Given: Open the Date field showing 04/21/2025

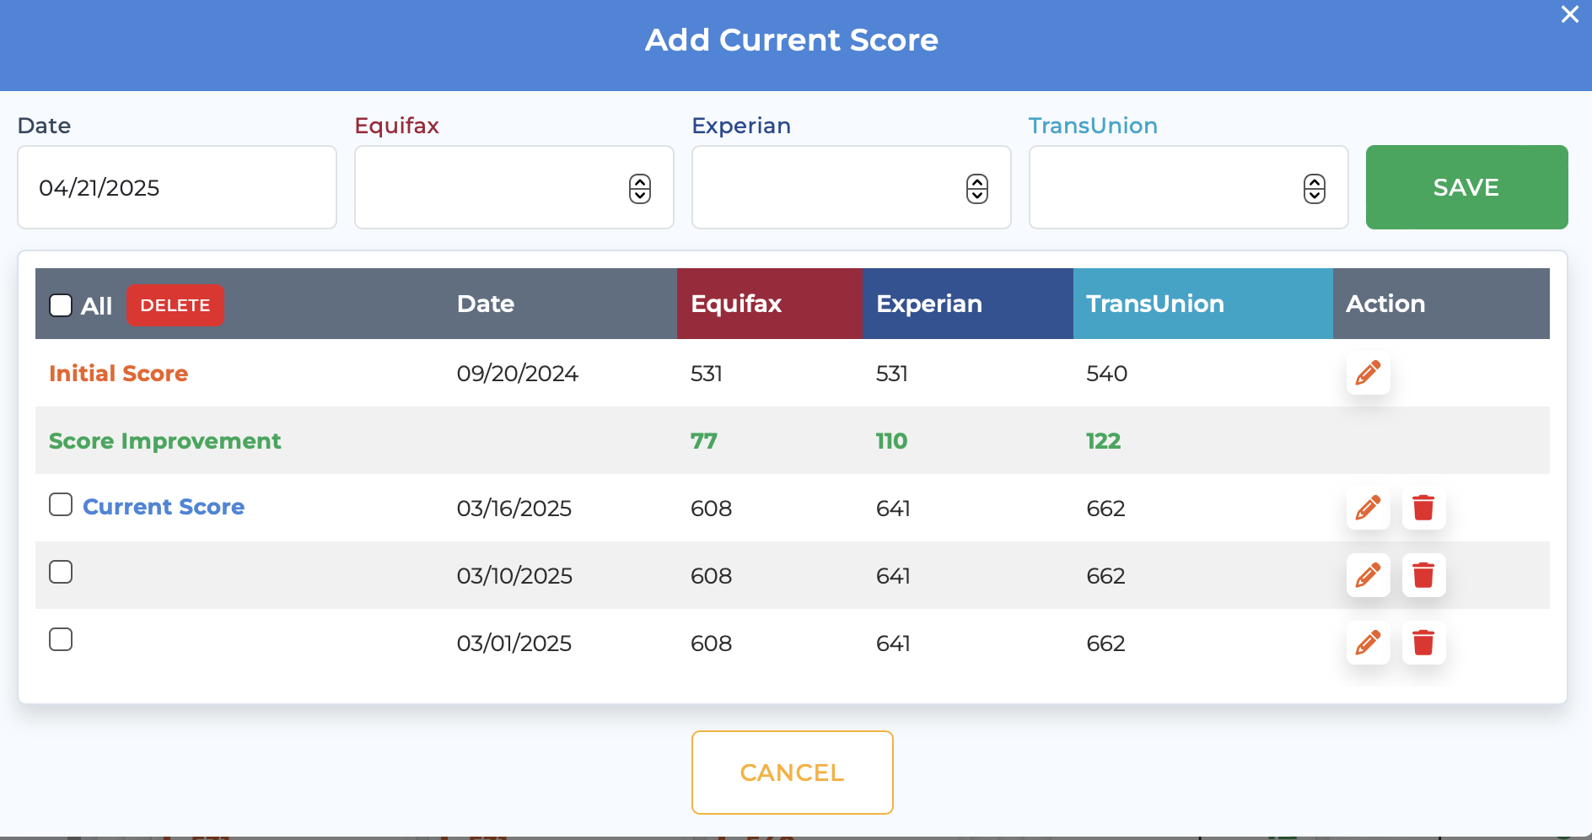Looking at the screenshot, I should coord(177,187).
